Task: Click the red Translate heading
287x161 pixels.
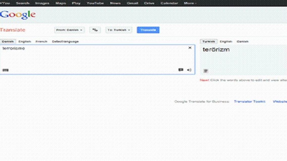Action: click(12, 30)
